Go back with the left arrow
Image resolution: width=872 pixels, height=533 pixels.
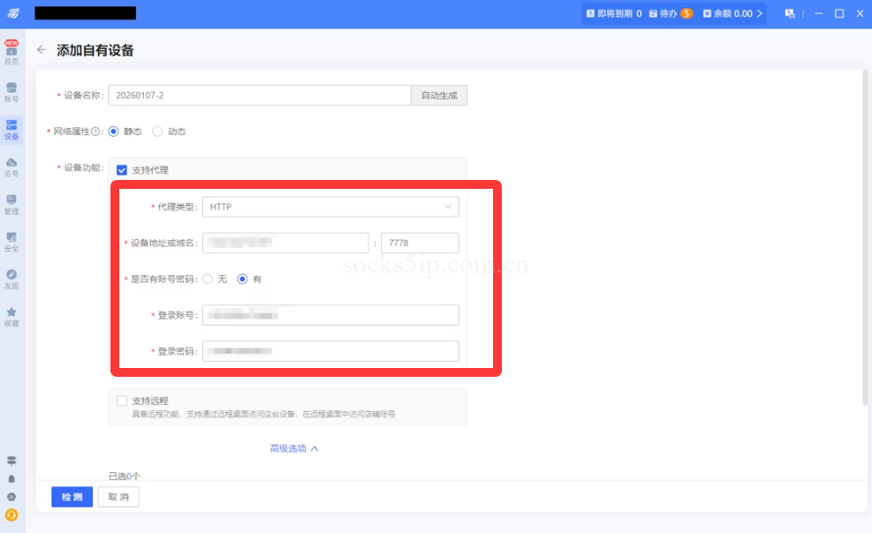pyautogui.click(x=42, y=50)
